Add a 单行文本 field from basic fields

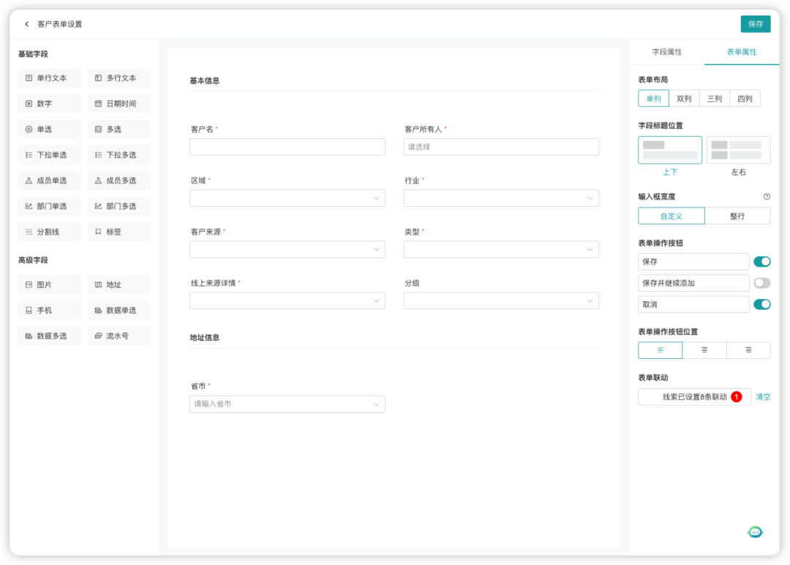click(49, 77)
